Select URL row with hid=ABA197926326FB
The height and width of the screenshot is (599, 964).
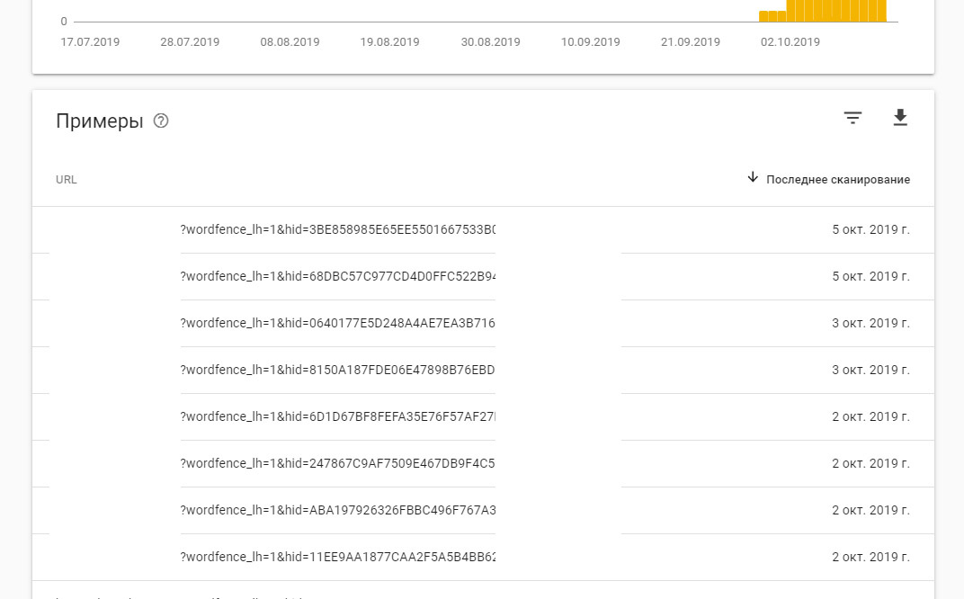click(483, 511)
